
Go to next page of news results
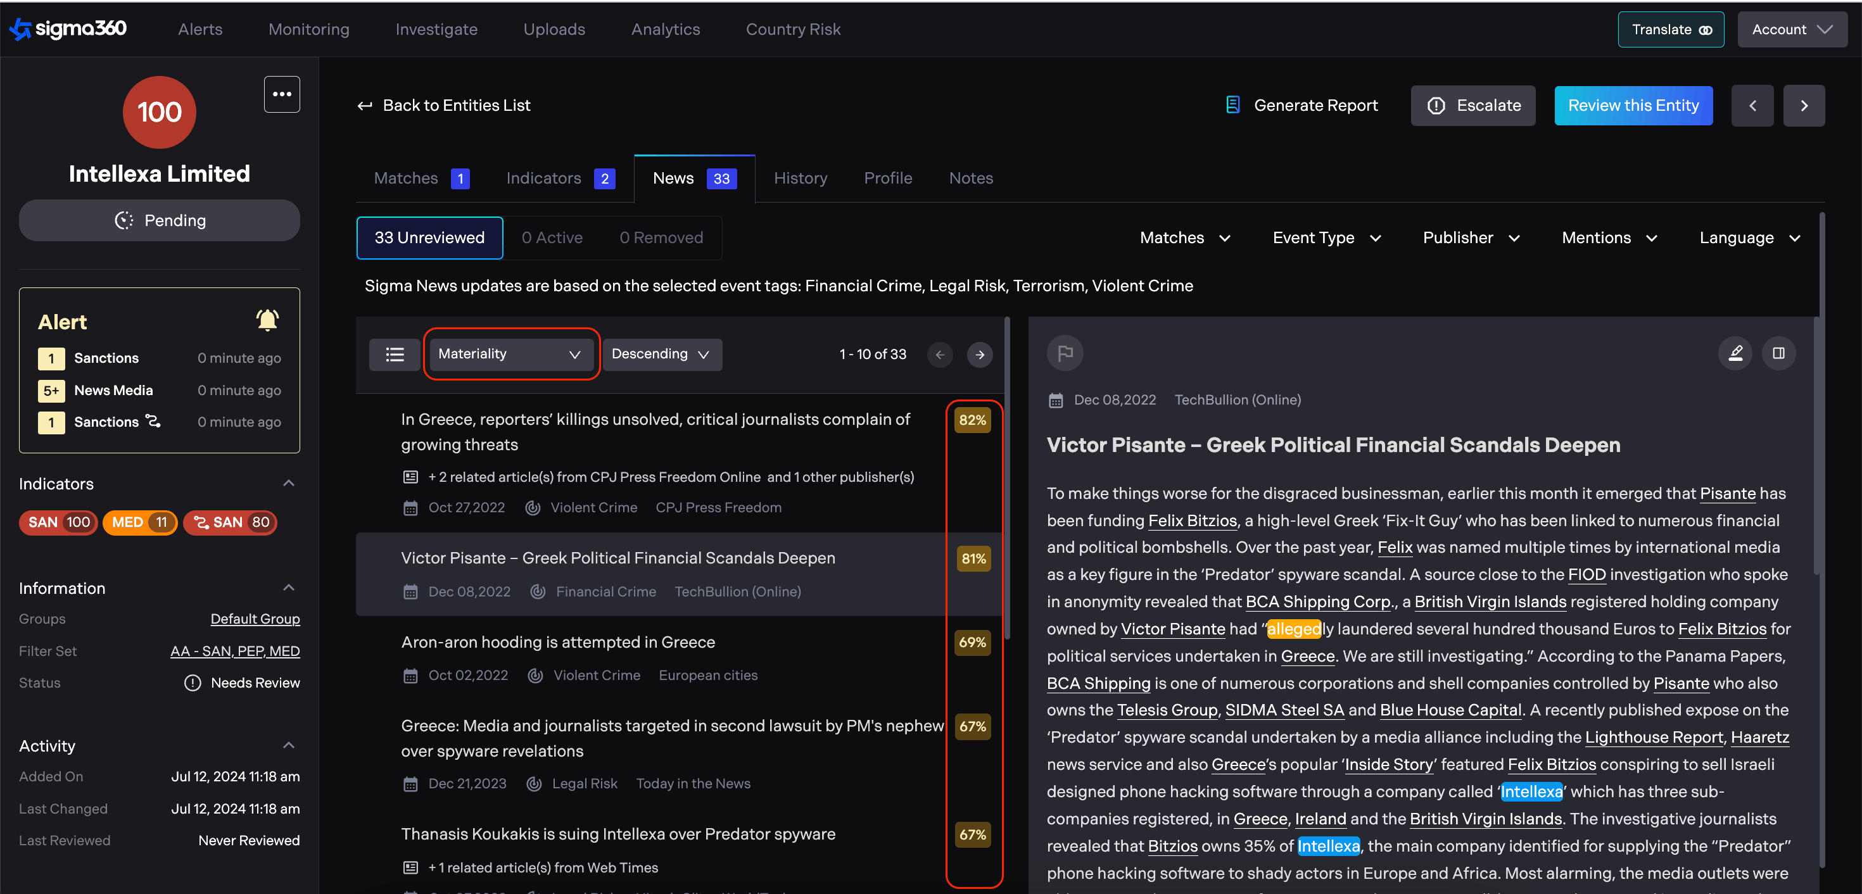pos(979,355)
